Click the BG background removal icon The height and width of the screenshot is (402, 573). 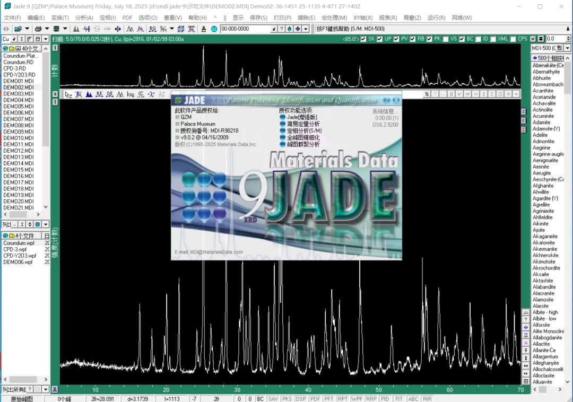pos(153,29)
